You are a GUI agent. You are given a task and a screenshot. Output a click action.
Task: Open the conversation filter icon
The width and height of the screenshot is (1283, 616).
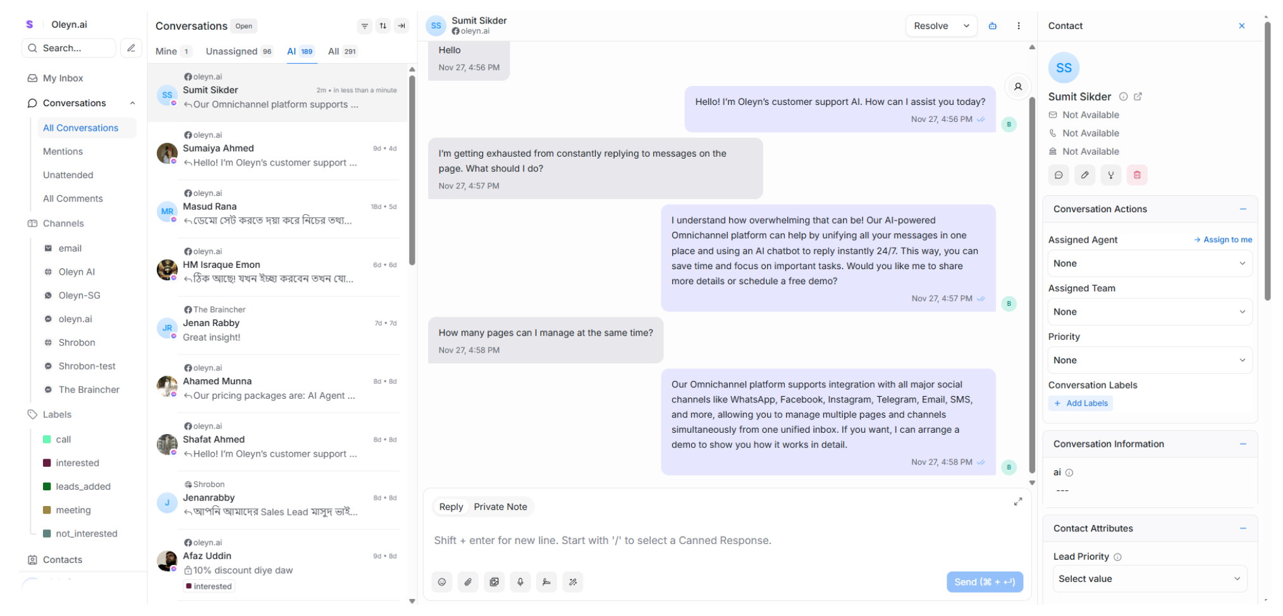coord(365,26)
